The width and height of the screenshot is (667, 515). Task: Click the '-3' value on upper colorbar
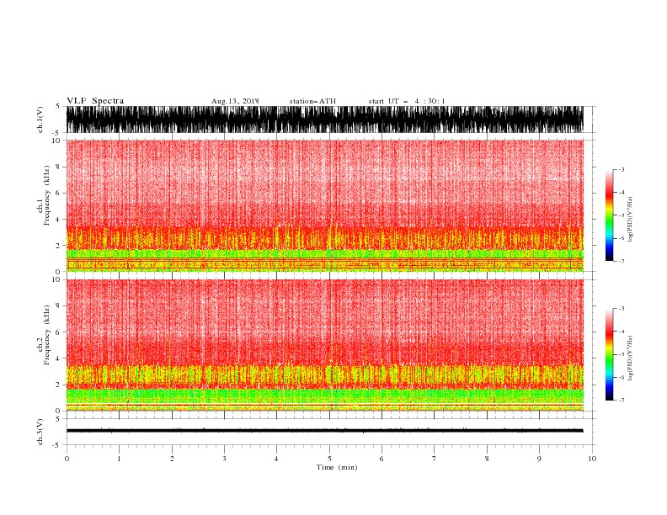click(x=621, y=169)
